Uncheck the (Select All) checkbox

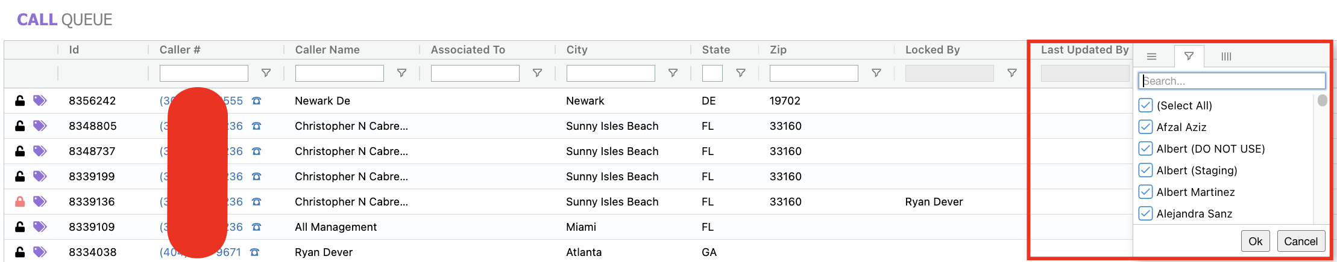pos(1145,106)
